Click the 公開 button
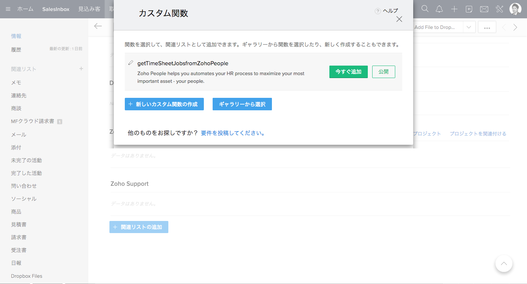This screenshot has width=527, height=284. 384,72
